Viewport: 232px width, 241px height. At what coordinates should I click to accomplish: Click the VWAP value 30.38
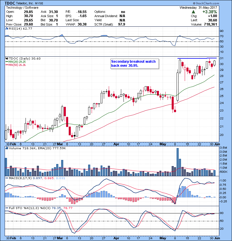click(x=82, y=24)
